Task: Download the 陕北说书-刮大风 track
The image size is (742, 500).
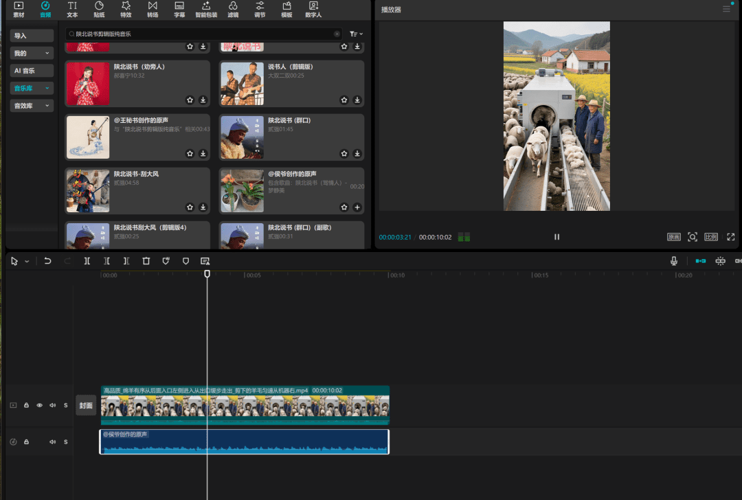Action: coord(203,207)
